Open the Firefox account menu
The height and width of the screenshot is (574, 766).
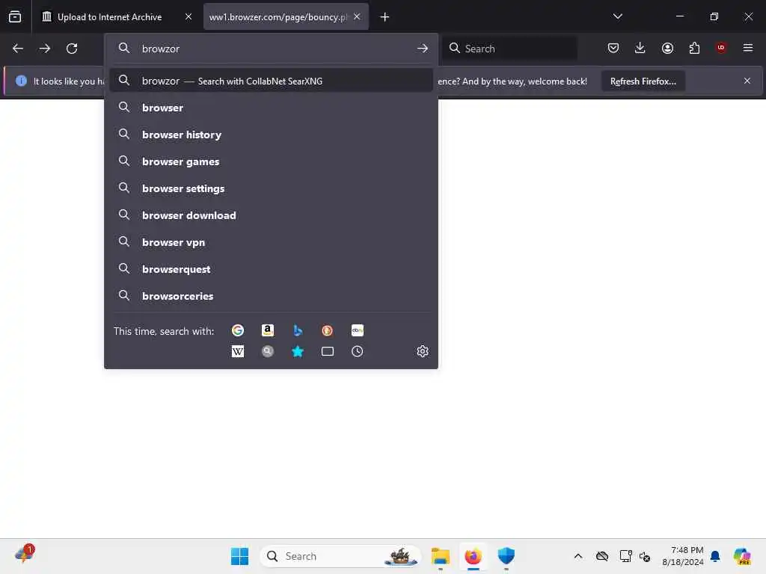pos(667,48)
